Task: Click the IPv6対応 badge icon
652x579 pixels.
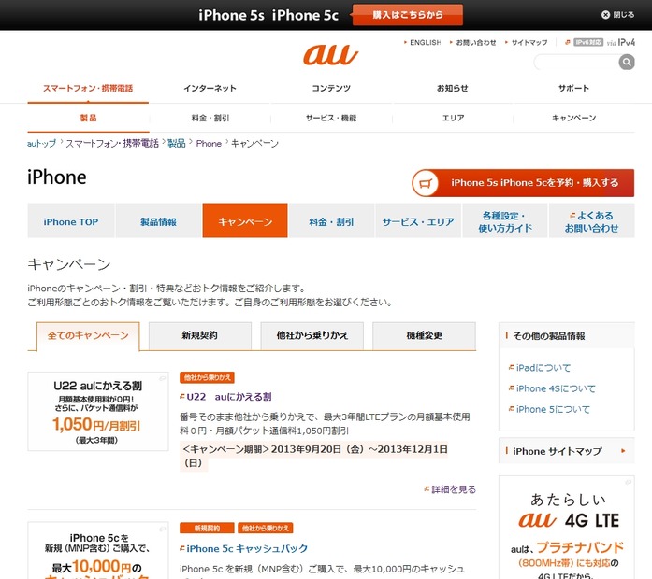Action: coord(588,42)
